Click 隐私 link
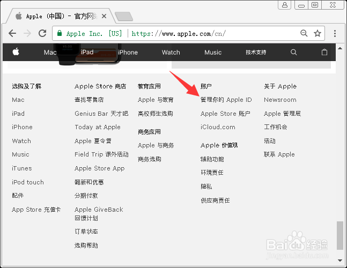Image resolution: width=347 pixels, height=268 pixels. (x=206, y=187)
